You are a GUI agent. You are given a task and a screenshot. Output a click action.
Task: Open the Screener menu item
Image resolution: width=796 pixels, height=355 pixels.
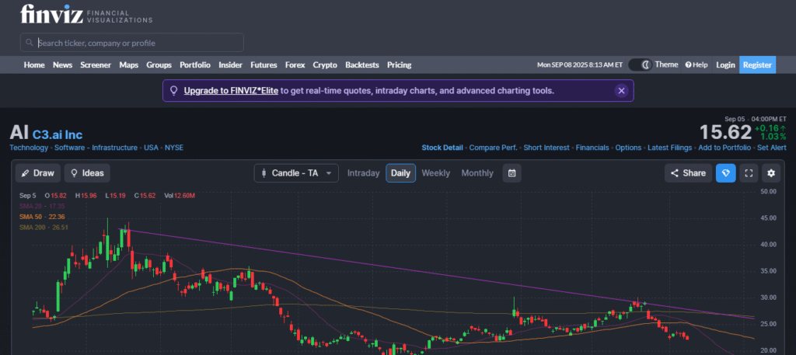[x=96, y=65]
